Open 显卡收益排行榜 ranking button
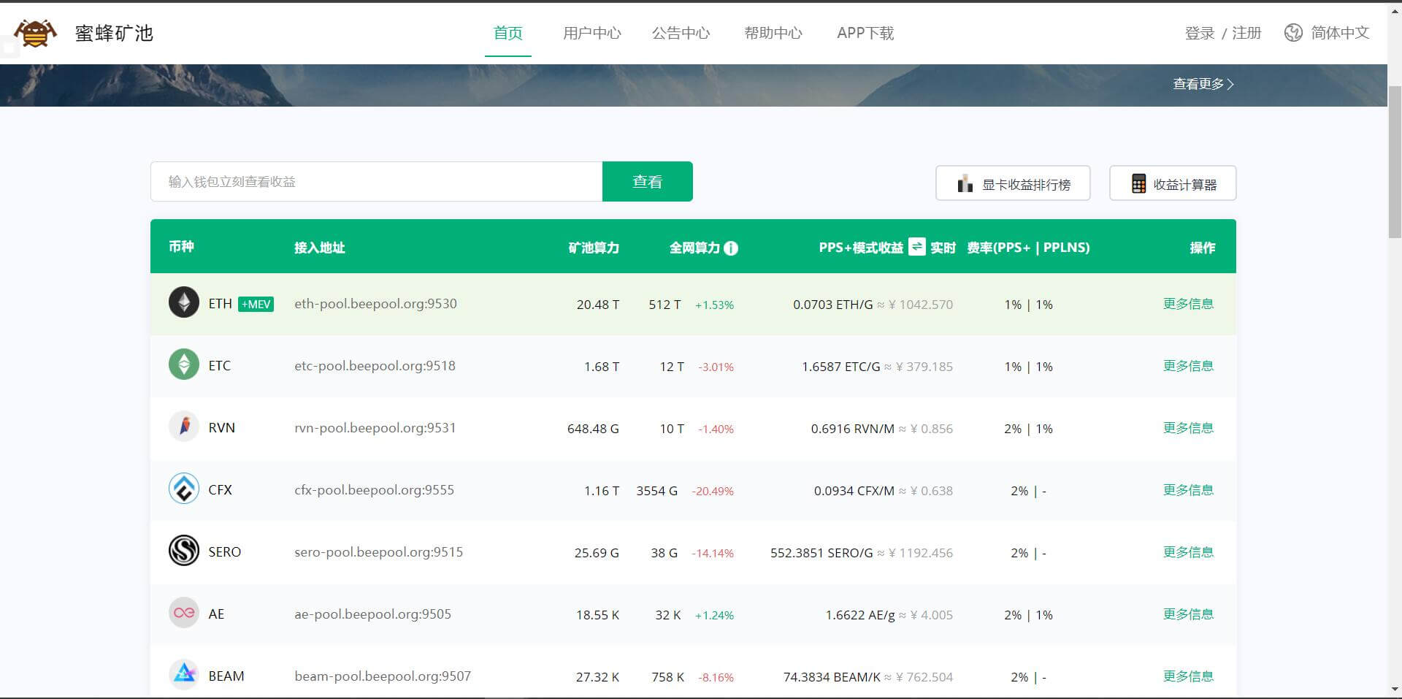This screenshot has width=1402, height=699. [x=1013, y=183]
